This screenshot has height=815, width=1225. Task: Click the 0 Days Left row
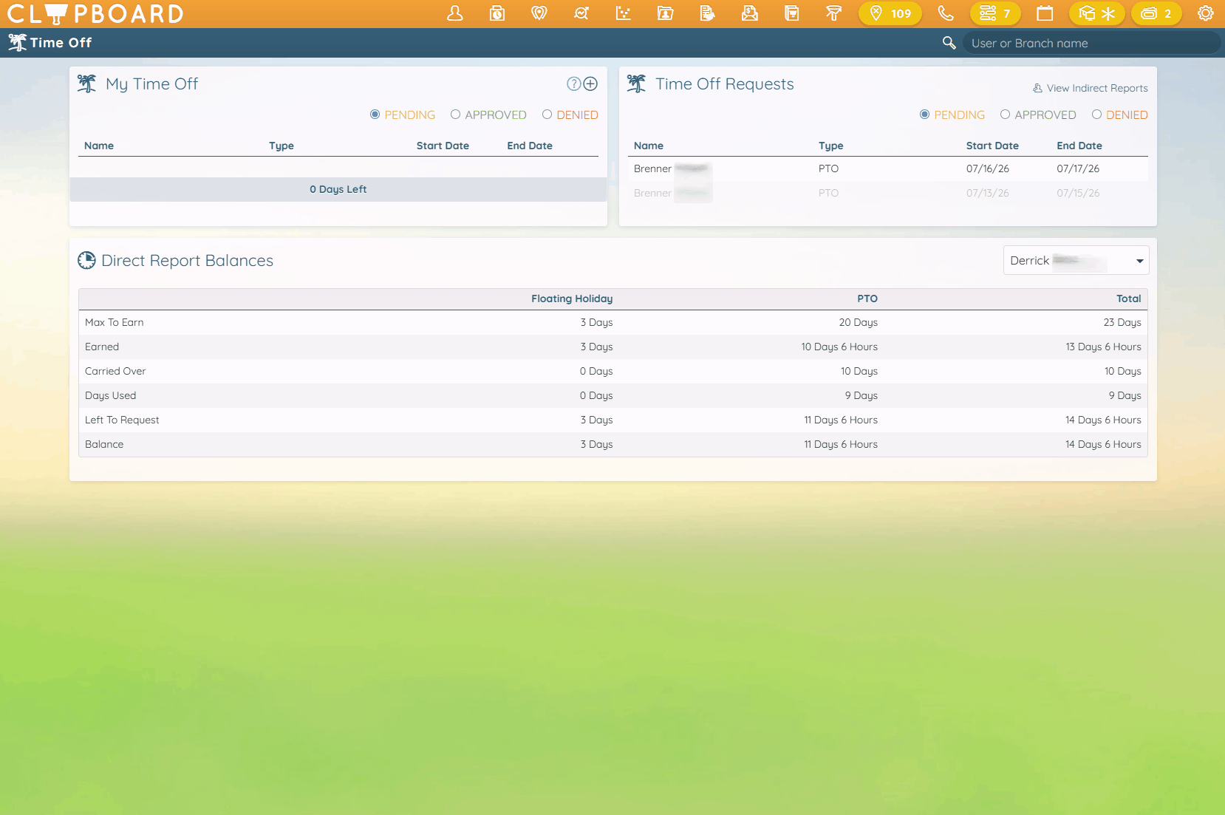[x=338, y=189]
